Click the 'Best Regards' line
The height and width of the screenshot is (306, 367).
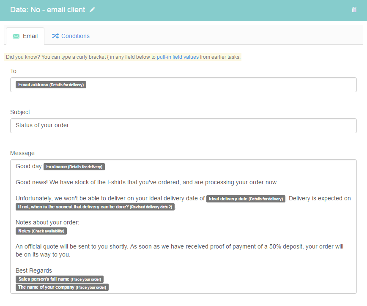[x=34, y=270]
